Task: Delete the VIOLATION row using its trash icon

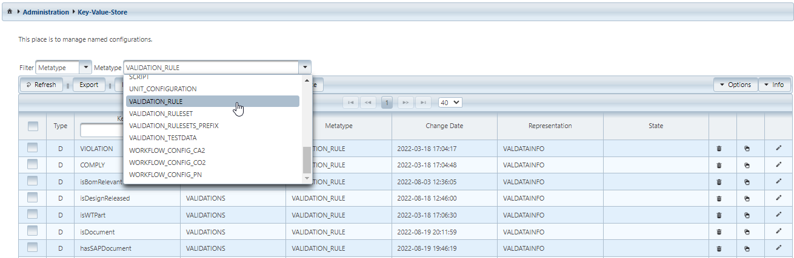Action: pyautogui.click(x=719, y=148)
